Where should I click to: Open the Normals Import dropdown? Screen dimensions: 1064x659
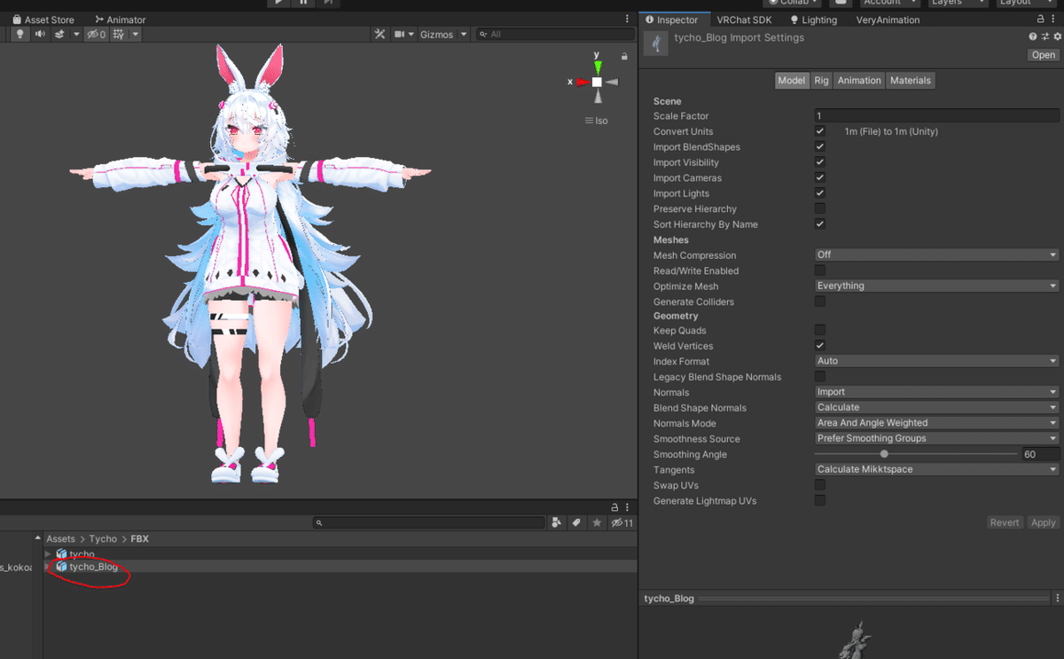[936, 392]
